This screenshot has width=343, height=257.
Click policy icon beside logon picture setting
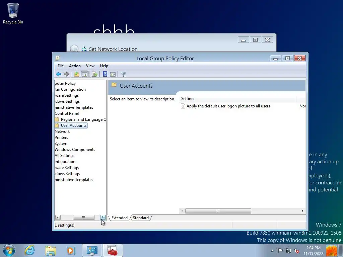pos(183,106)
